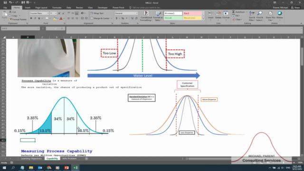The image size is (304, 171).
Task: Decrease font size with the small A icon
Action: [63, 13]
